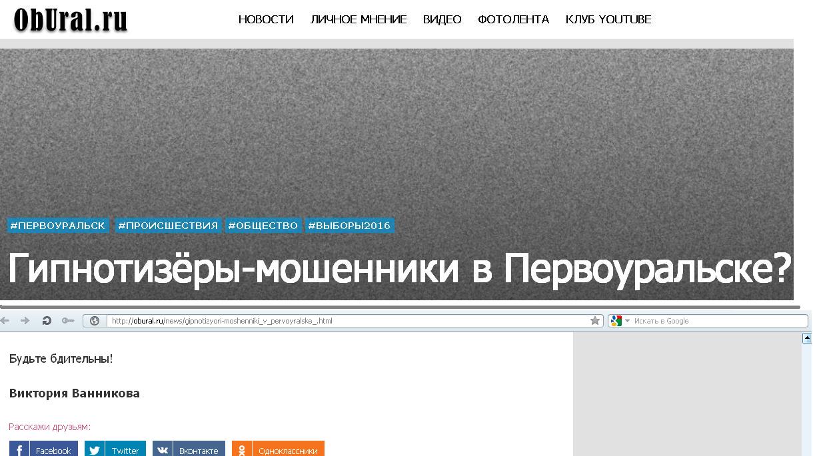Share the article on Вконтакте
This screenshot has height=456, width=813.
pyautogui.click(x=189, y=450)
